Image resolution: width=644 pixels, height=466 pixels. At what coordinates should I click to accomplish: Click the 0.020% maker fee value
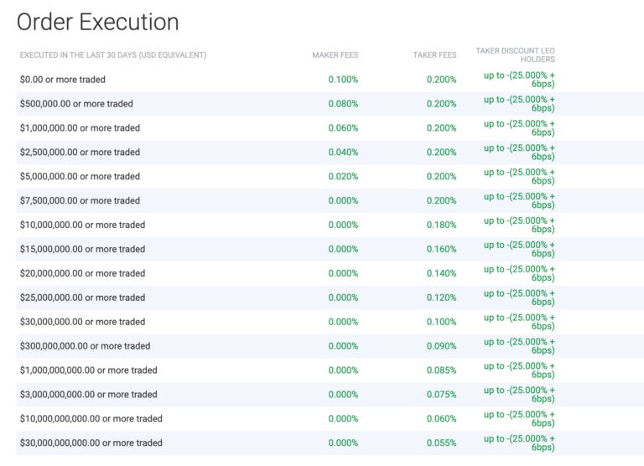(x=343, y=177)
